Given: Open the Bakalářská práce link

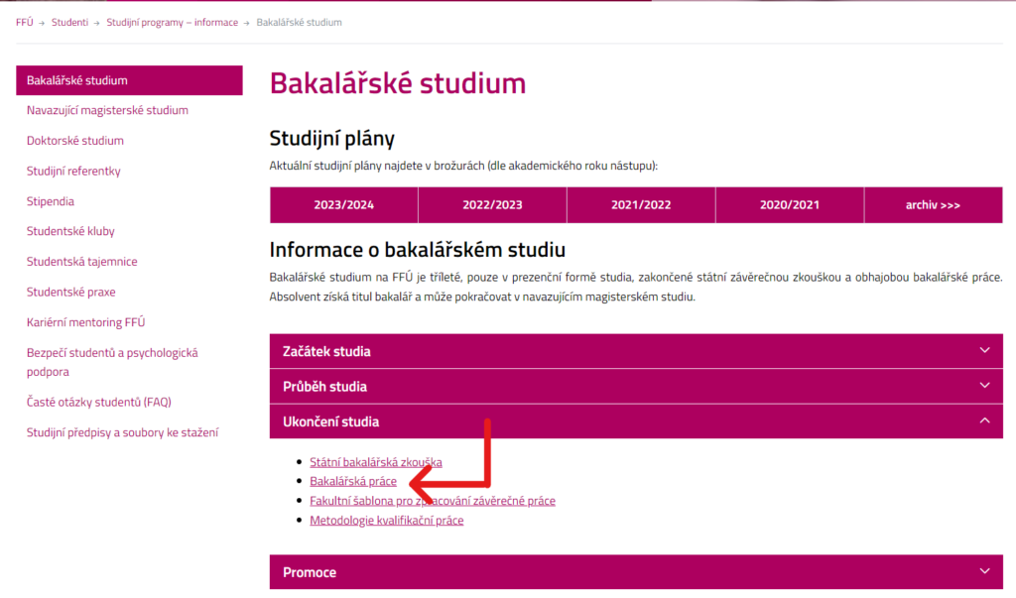Looking at the screenshot, I should pyautogui.click(x=353, y=481).
